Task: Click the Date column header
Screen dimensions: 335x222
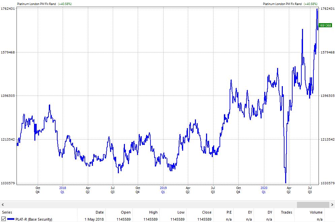Action: (x=99, y=212)
